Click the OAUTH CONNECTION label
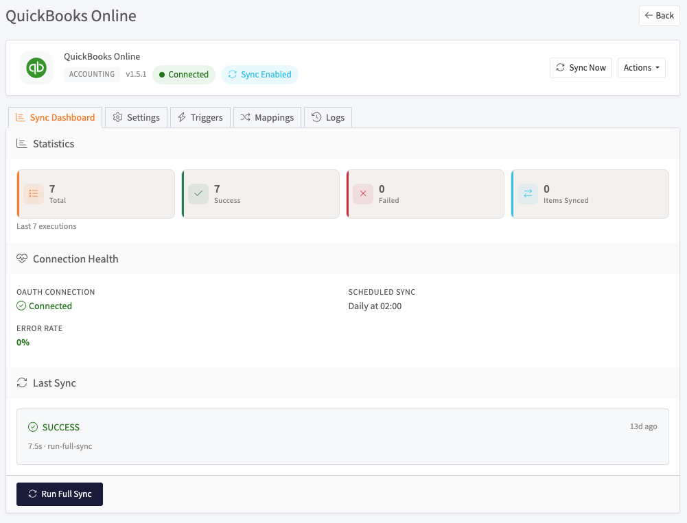Screen dimensions: 687x523 coord(56,292)
